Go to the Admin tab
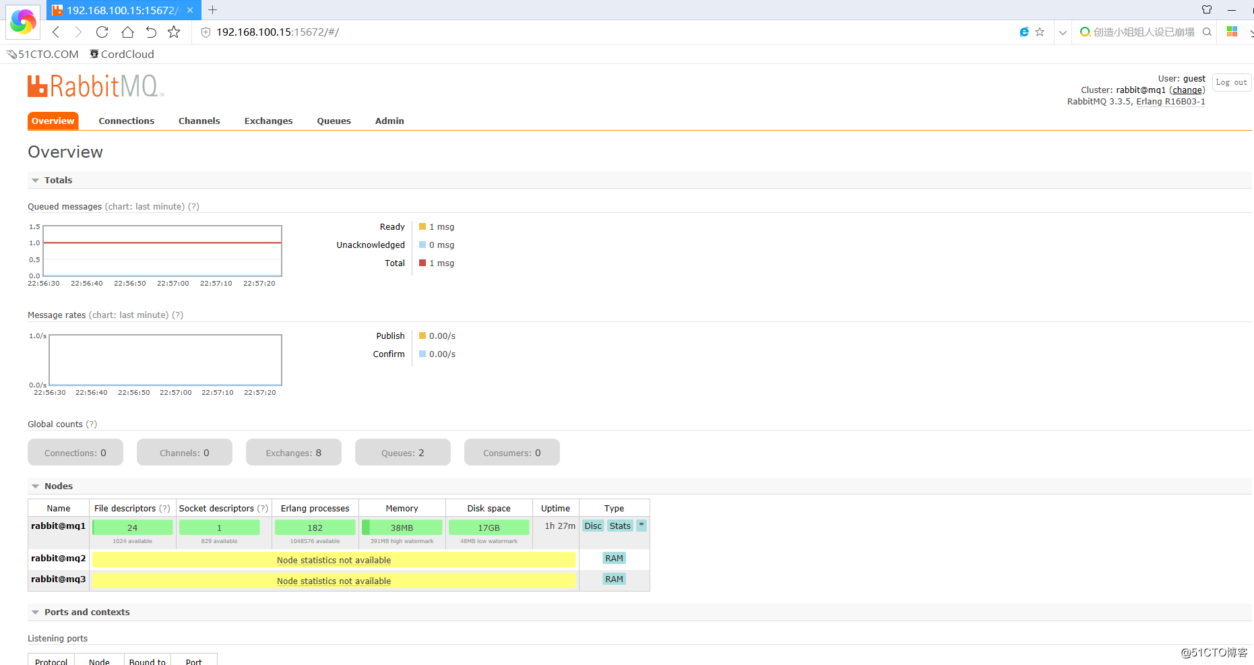Screen dimensions: 1254x665 [x=389, y=121]
